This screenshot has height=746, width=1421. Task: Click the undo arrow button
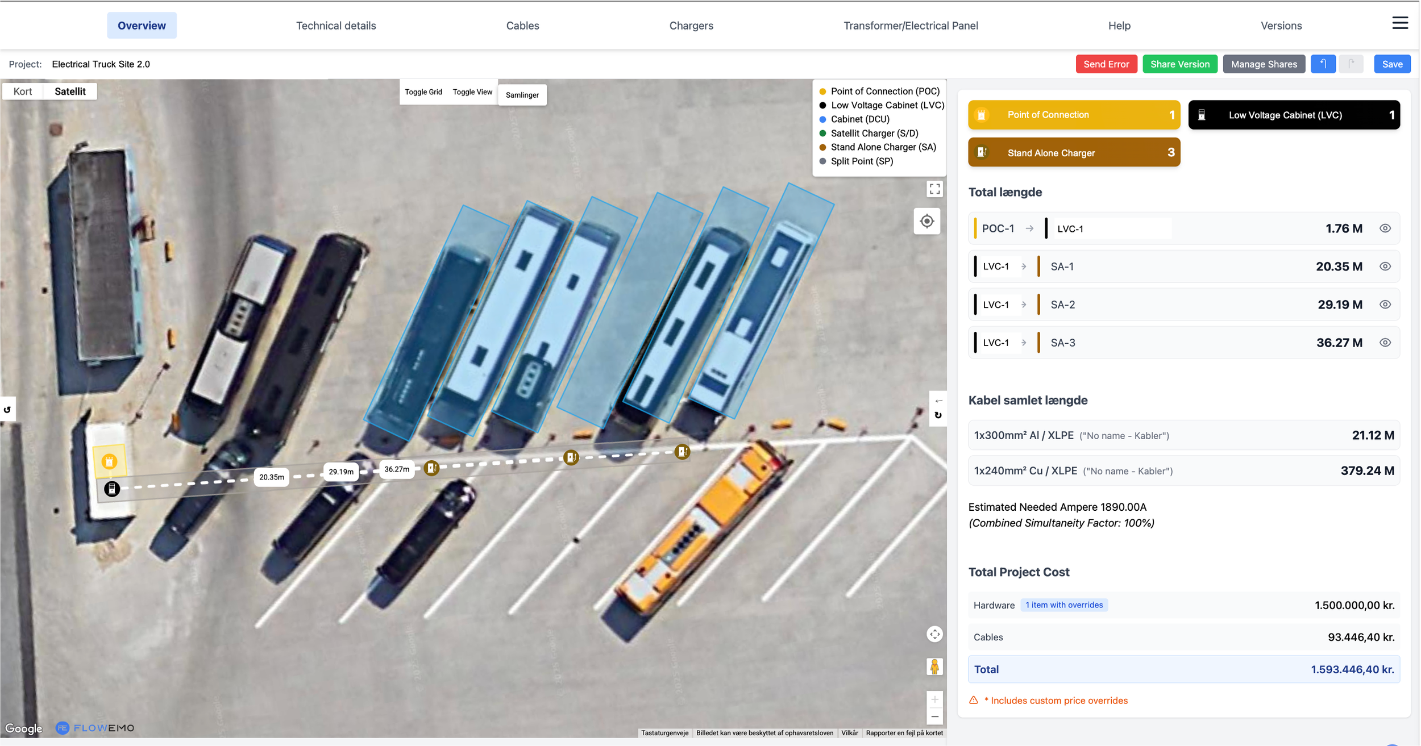pyautogui.click(x=1323, y=64)
